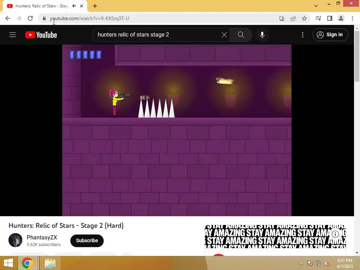Install app icon in address bar

(x=282, y=18)
